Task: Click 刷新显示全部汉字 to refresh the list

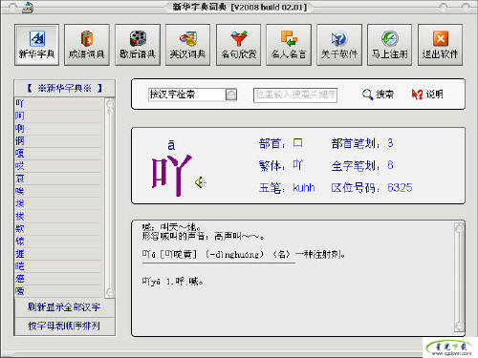Action: 64,307
